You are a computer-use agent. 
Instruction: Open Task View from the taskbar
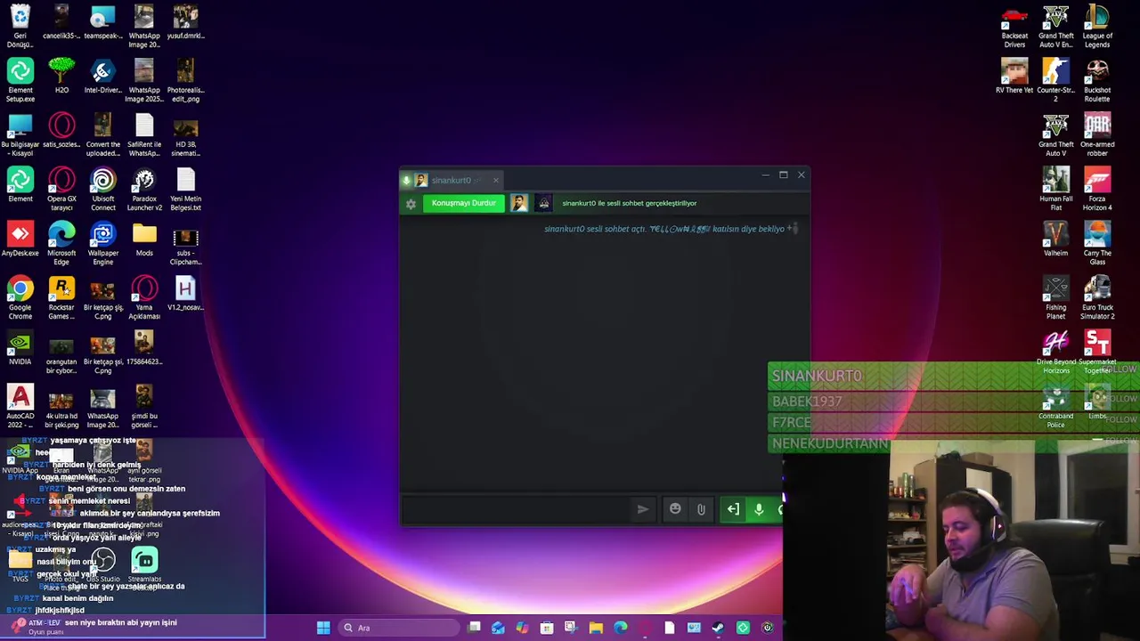pos(475,628)
